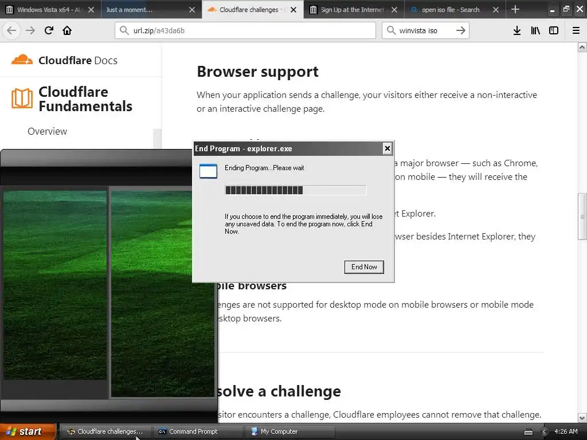This screenshot has width=587, height=440.
Task: Close the Windows Vista x64 tab
Action: 91,10
